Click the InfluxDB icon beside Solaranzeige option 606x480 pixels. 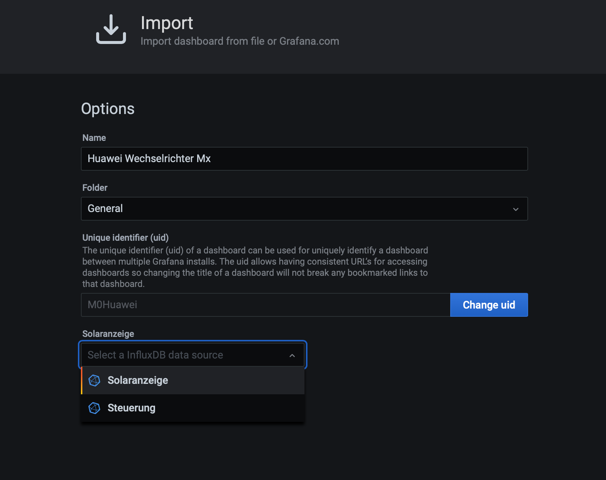click(94, 380)
